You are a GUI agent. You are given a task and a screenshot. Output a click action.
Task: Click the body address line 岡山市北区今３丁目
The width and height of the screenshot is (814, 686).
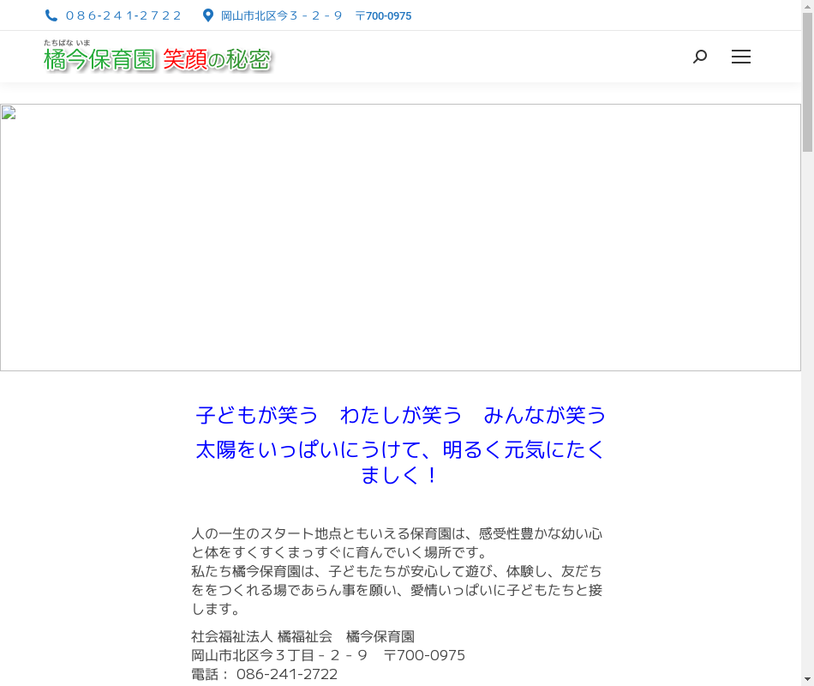pos(328,655)
